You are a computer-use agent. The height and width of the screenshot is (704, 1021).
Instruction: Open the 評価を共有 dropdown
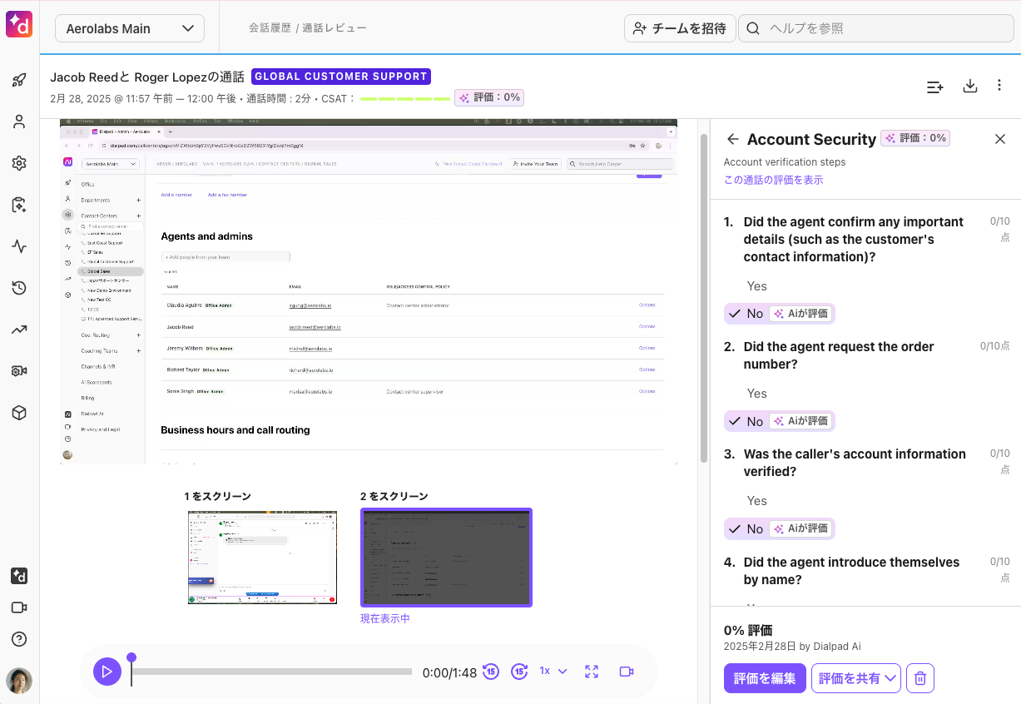(856, 678)
